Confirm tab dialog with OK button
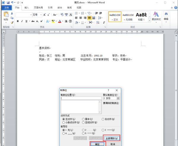178x146 pixels. tap(97, 144)
